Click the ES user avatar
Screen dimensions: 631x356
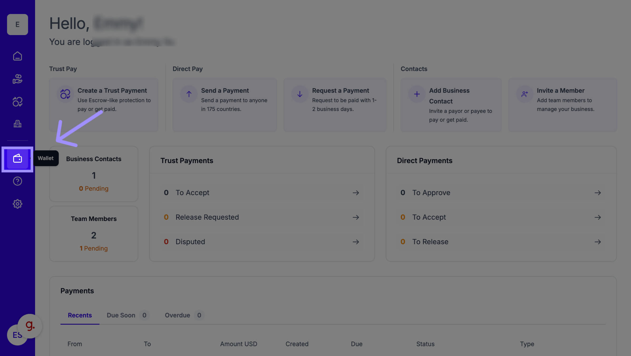(x=15, y=336)
